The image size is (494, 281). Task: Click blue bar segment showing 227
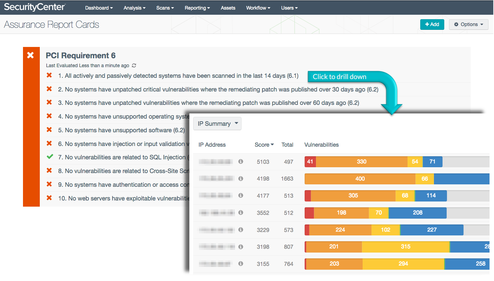pyautogui.click(x=432, y=230)
